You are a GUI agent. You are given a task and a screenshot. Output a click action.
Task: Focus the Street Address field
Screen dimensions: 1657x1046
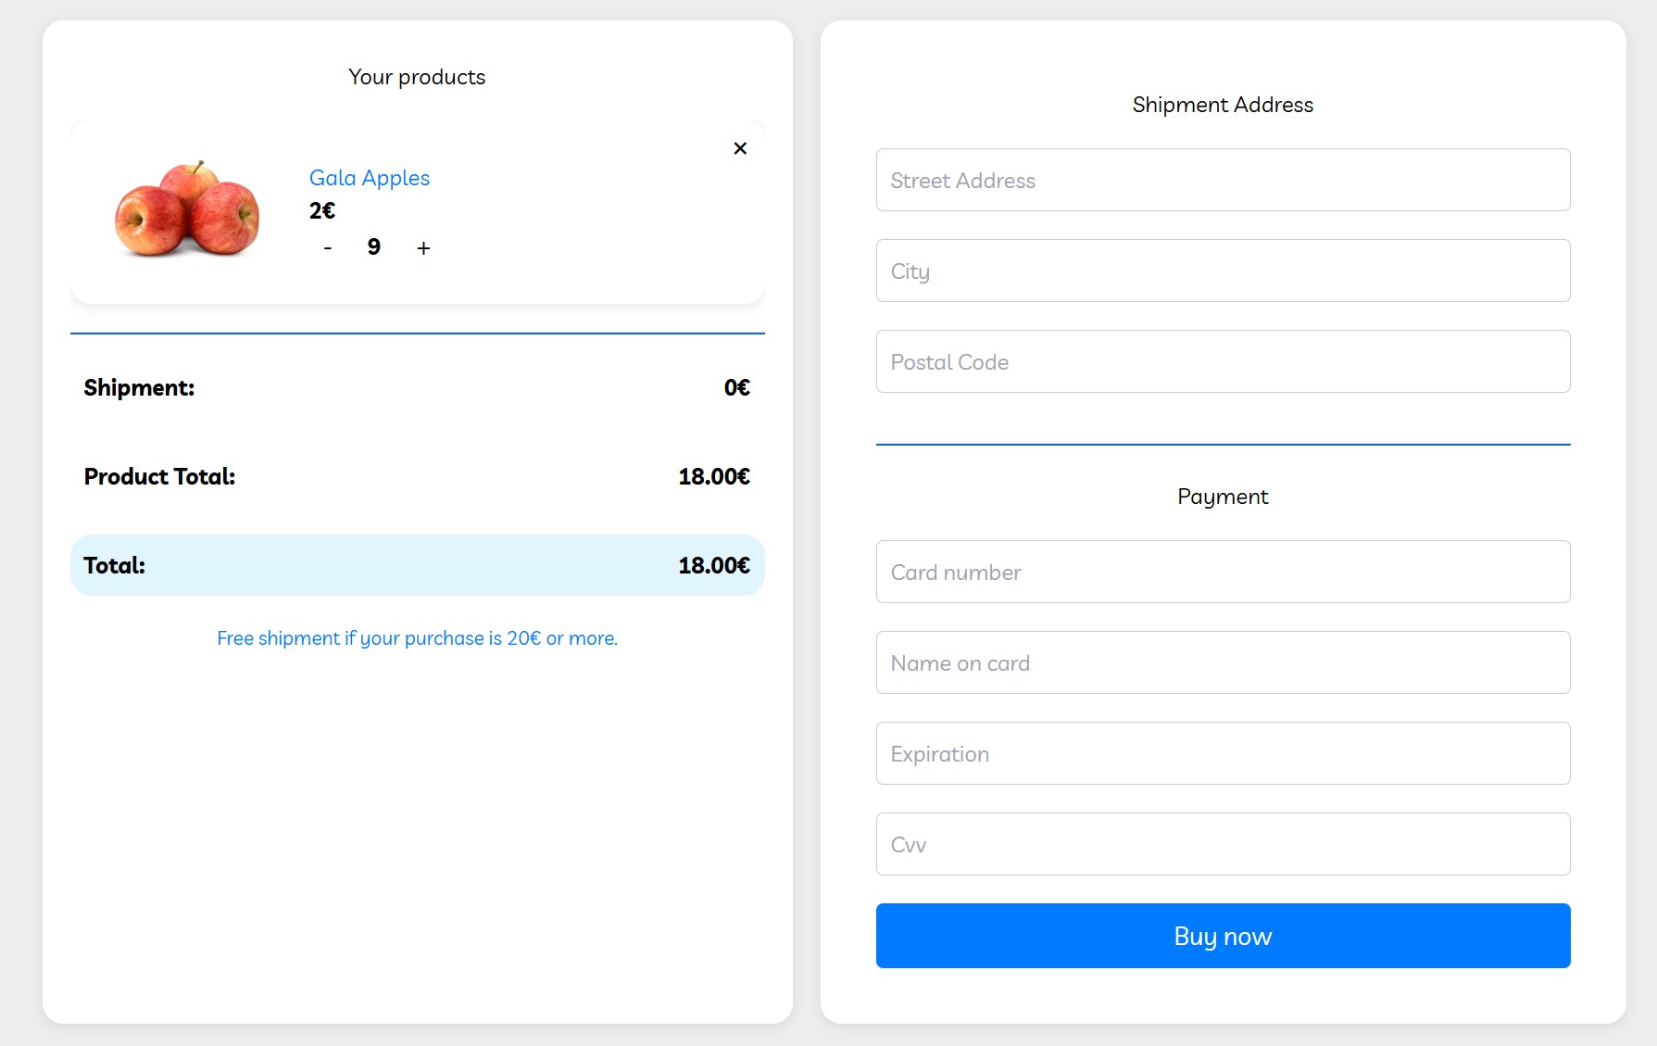[x=1223, y=180]
